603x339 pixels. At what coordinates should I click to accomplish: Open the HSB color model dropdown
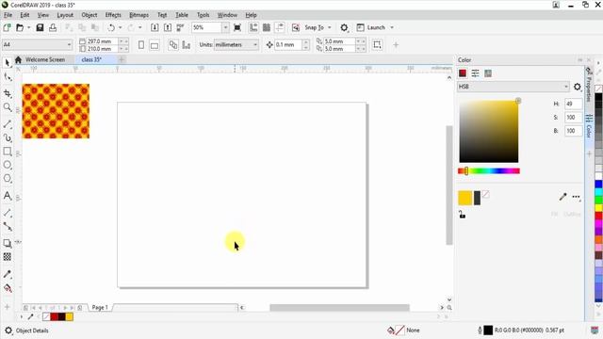click(x=513, y=87)
